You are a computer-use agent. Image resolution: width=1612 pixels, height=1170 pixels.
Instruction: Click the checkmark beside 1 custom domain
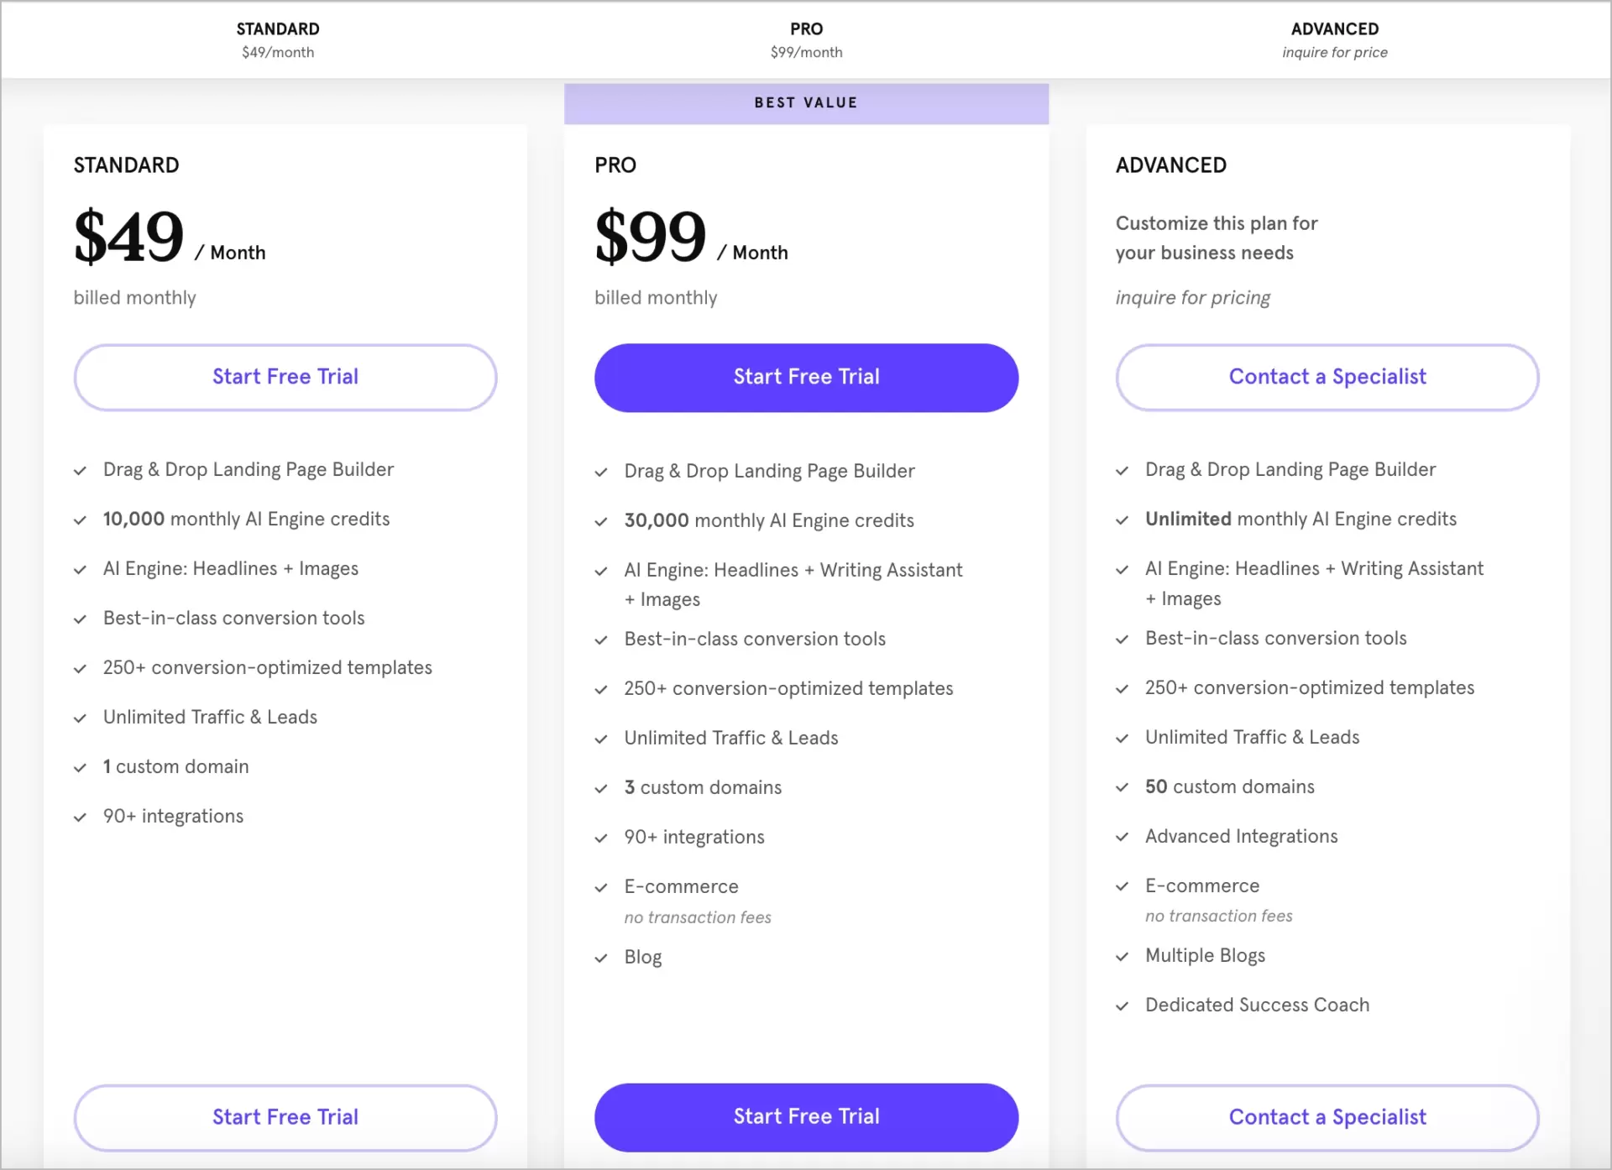[x=81, y=767]
